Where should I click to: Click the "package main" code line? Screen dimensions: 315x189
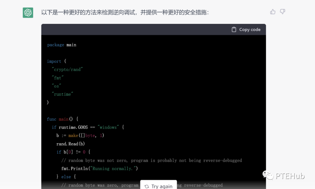62,45
